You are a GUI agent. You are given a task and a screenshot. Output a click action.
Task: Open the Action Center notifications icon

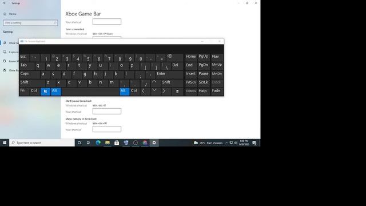point(254,142)
